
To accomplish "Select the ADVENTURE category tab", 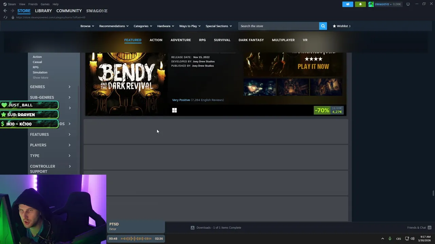I will (x=181, y=40).
